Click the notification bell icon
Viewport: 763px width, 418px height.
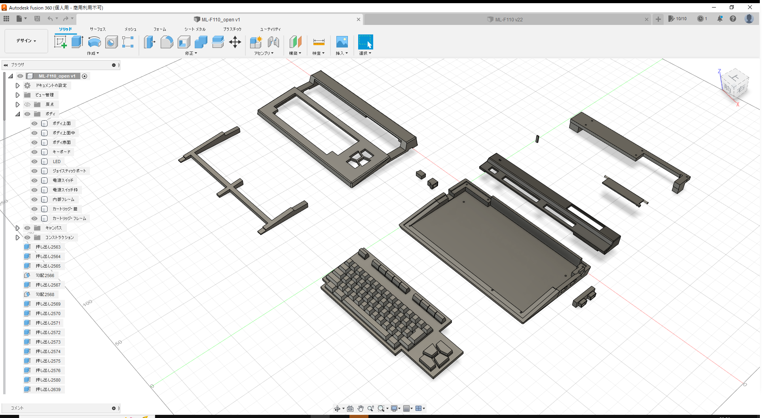[x=720, y=19]
